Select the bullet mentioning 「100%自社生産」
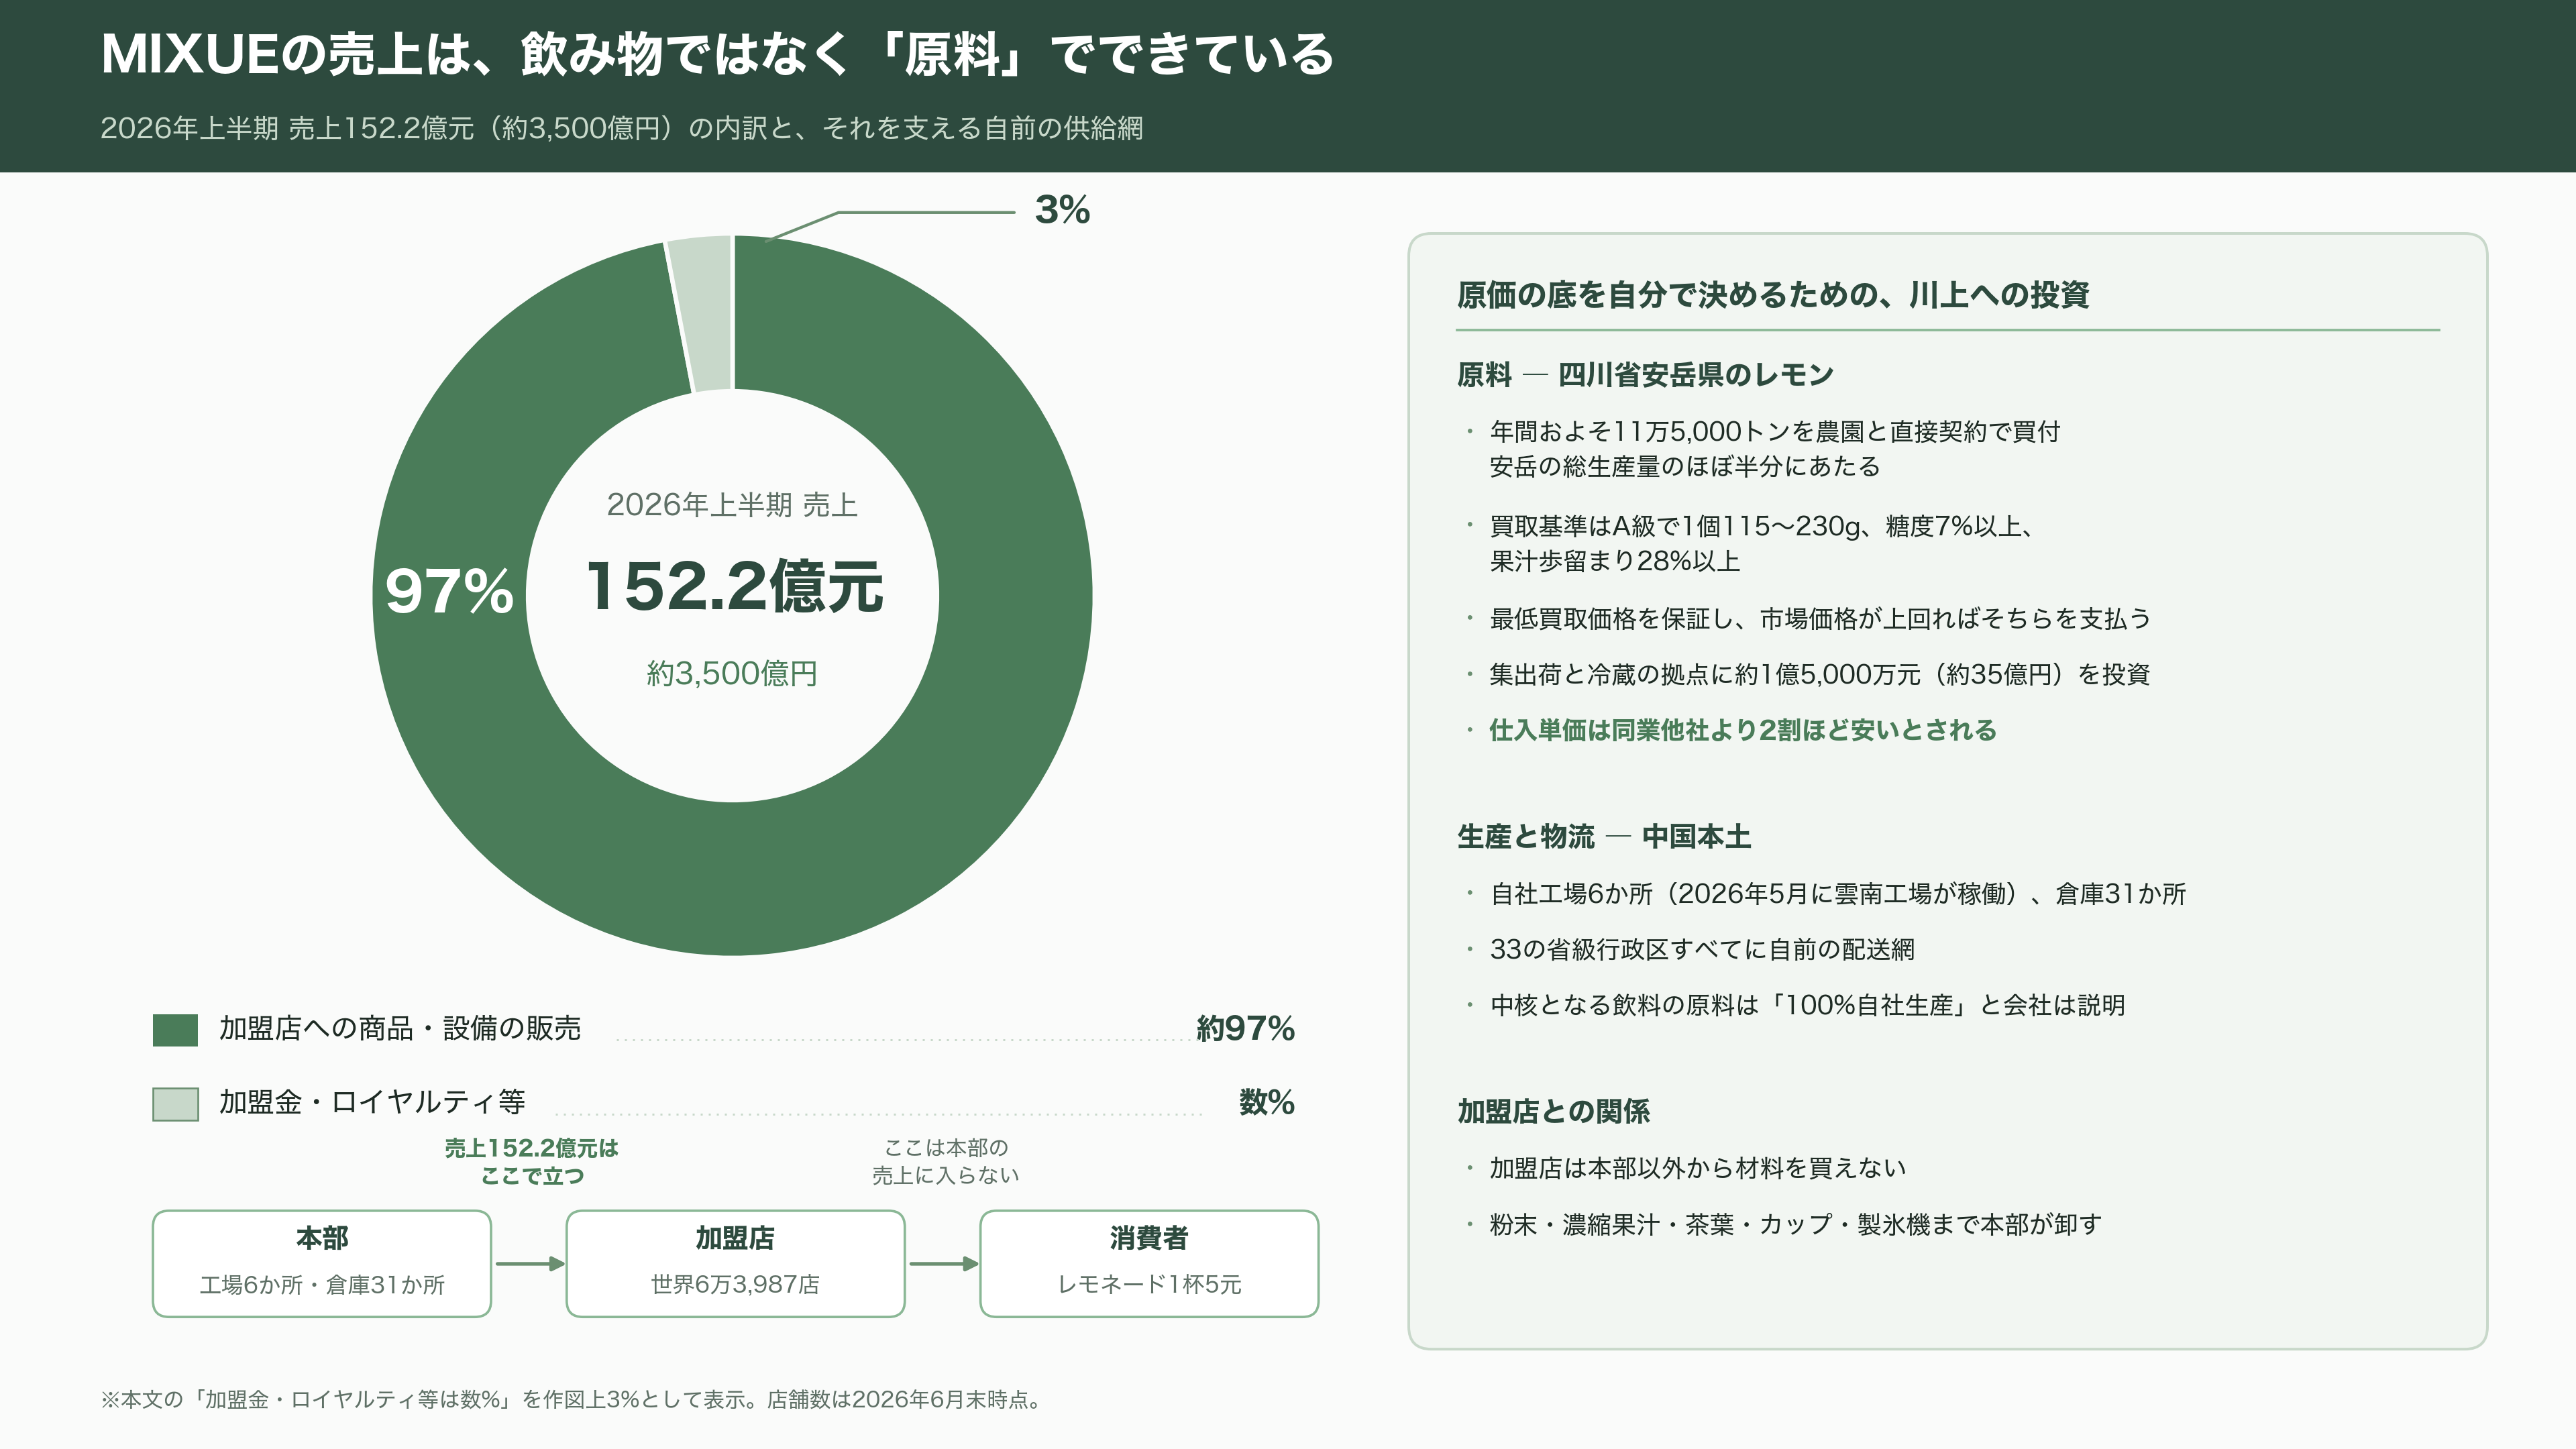This screenshot has width=2576, height=1449. [x=1807, y=1005]
